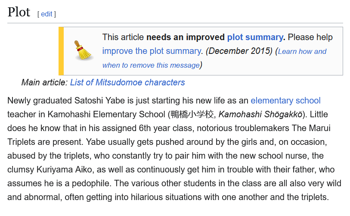Screen dimensions: 350x216
Task: Click the "improve the plot summary" link
Action: tap(152, 51)
